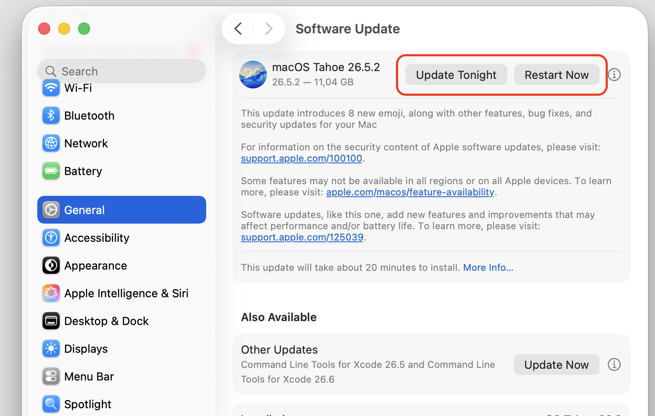655x416 pixels.
Task: Click Restart Now button
Action: click(x=557, y=75)
